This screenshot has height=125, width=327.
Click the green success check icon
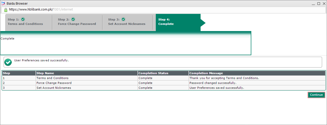[x=8, y=62]
